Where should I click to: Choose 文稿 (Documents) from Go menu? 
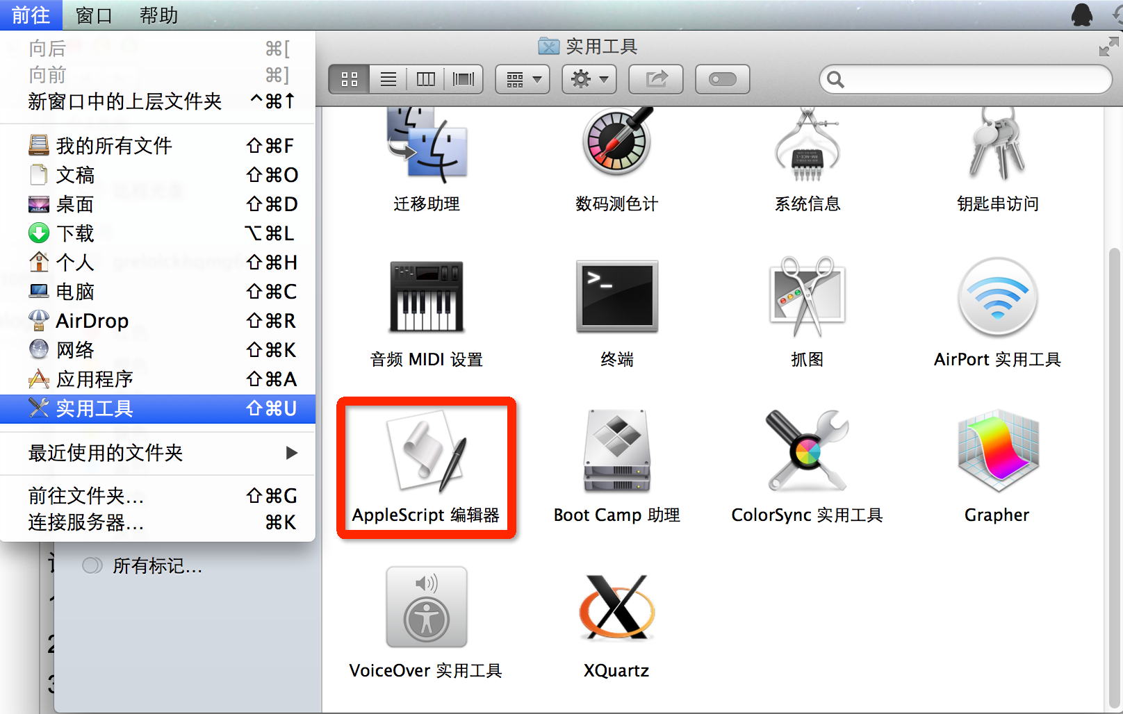[x=158, y=175]
